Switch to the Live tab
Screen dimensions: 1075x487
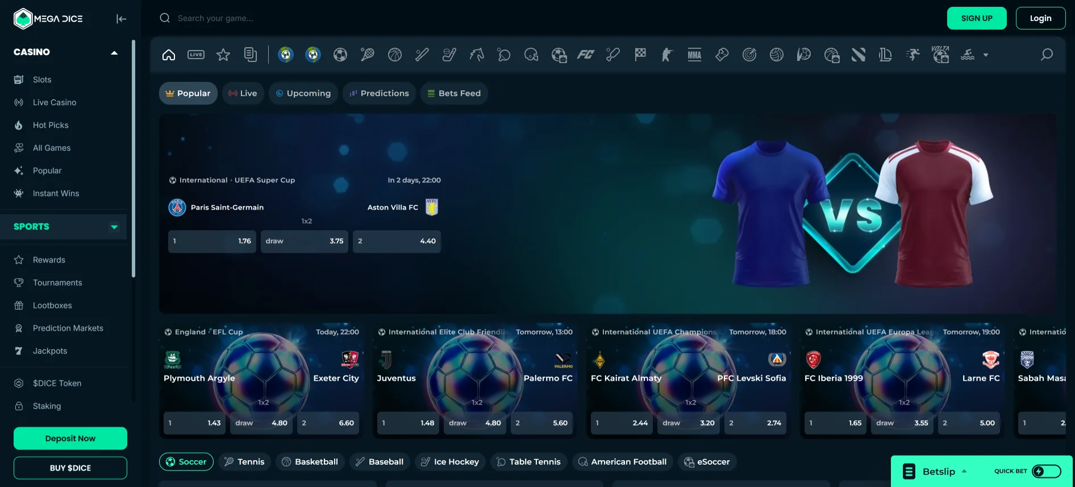pos(243,93)
